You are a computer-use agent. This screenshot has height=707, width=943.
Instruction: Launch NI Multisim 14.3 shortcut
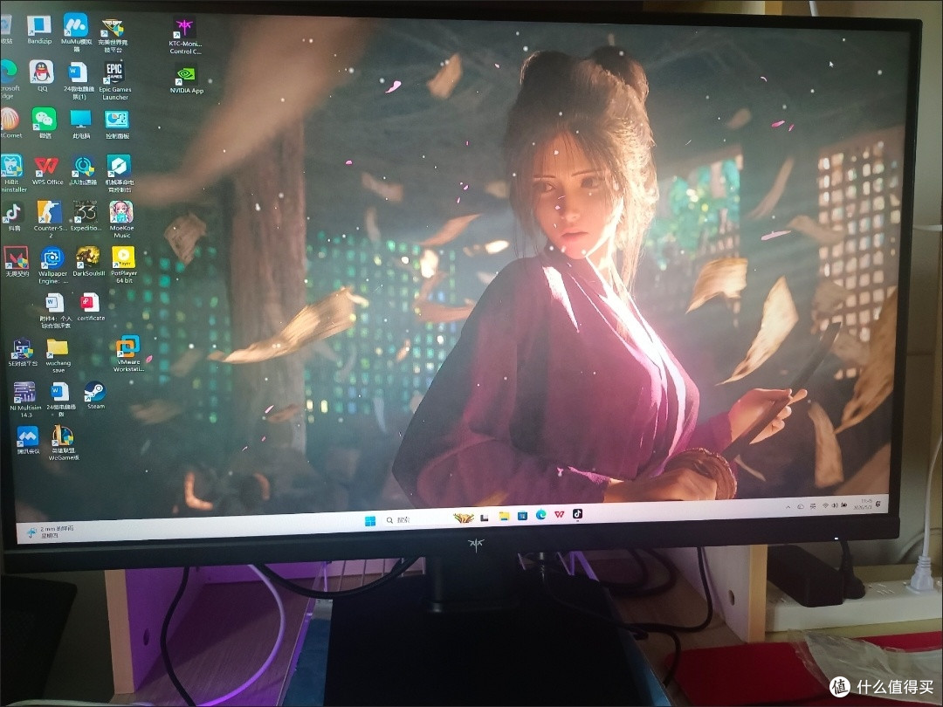tap(24, 400)
